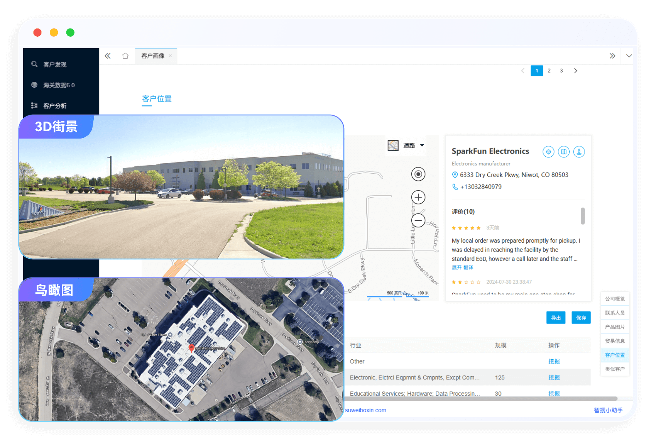Viewport: 656px width, 440px height.
Task: Select 海关数据6.0 sidebar item
Action: (x=59, y=85)
